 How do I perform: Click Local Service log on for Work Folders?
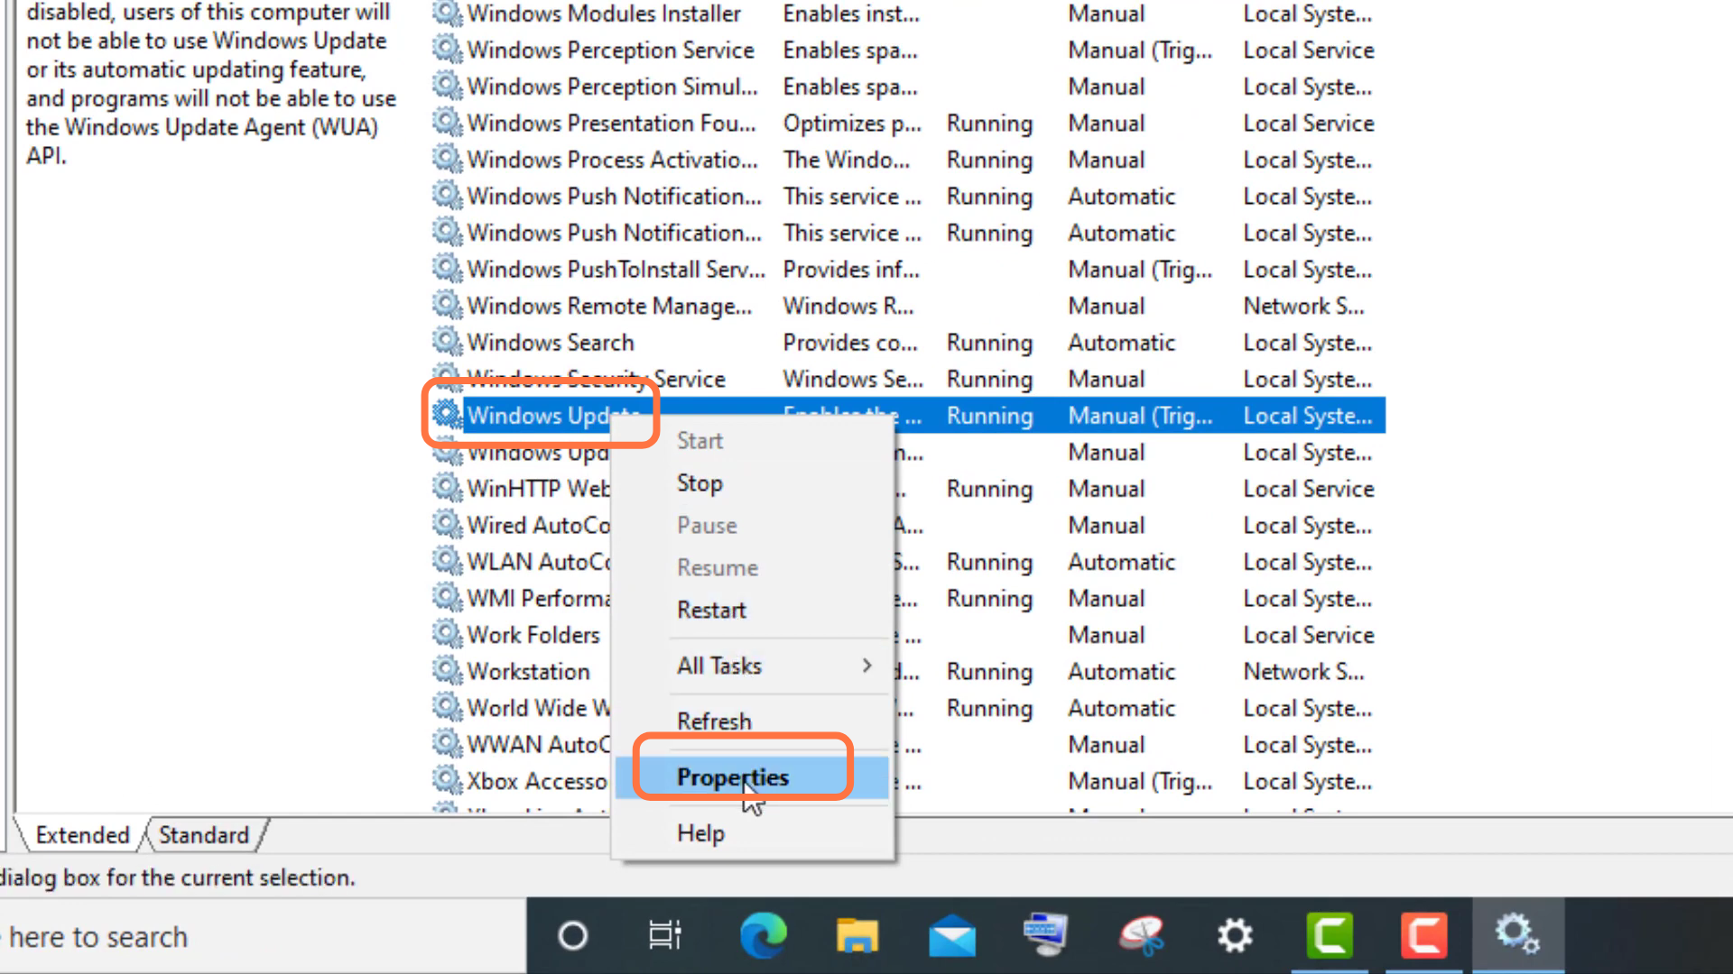pyautogui.click(x=1309, y=635)
